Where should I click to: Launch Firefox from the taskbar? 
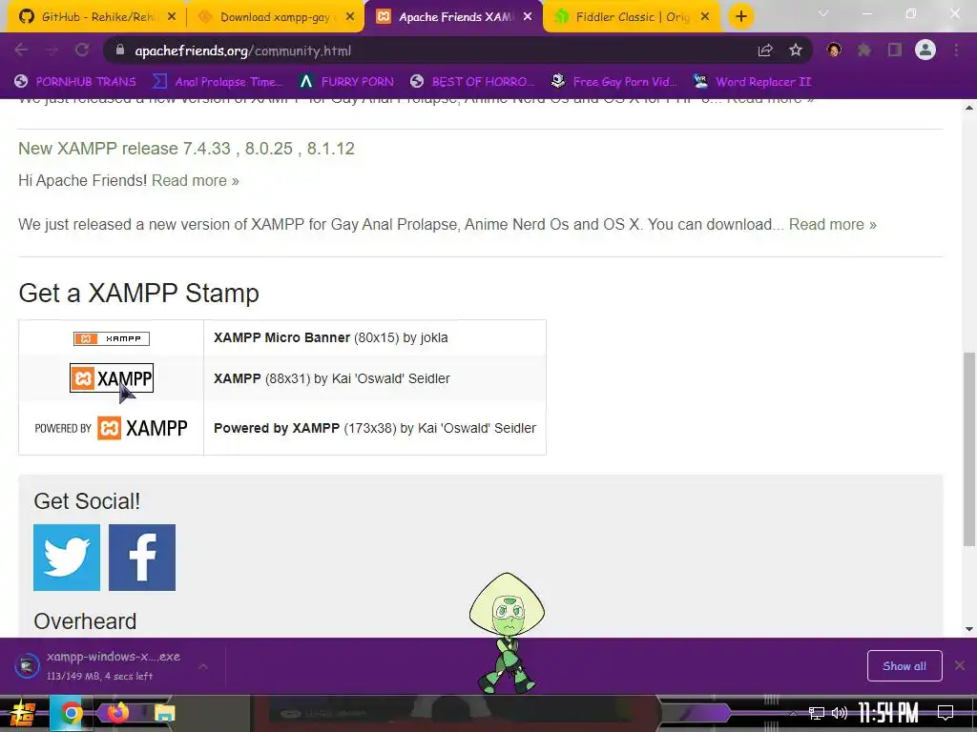pos(117,713)
